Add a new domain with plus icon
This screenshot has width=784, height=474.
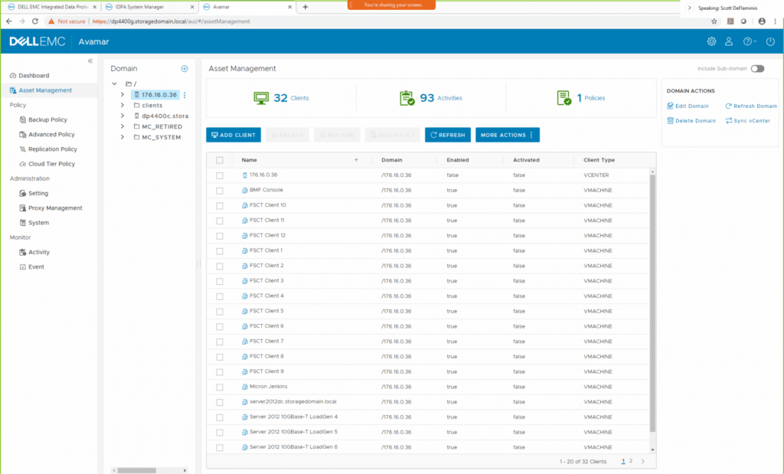185,68
